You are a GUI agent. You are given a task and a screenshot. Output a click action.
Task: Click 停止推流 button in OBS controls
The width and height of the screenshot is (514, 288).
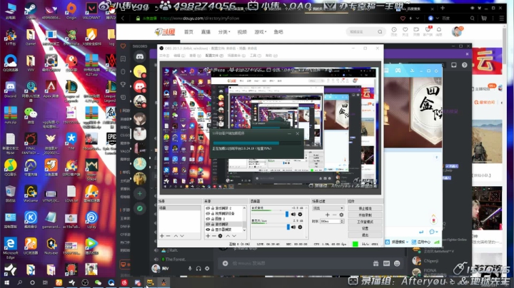pos(365,208)
